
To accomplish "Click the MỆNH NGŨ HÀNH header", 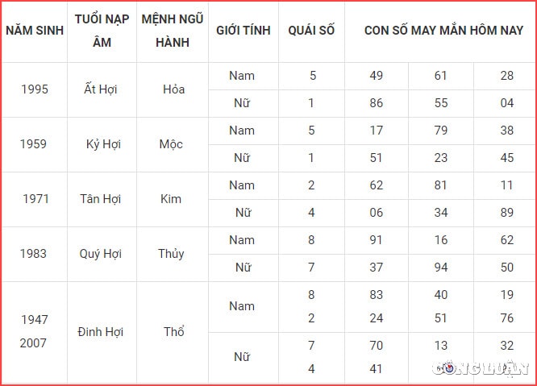I will [173, 31].
